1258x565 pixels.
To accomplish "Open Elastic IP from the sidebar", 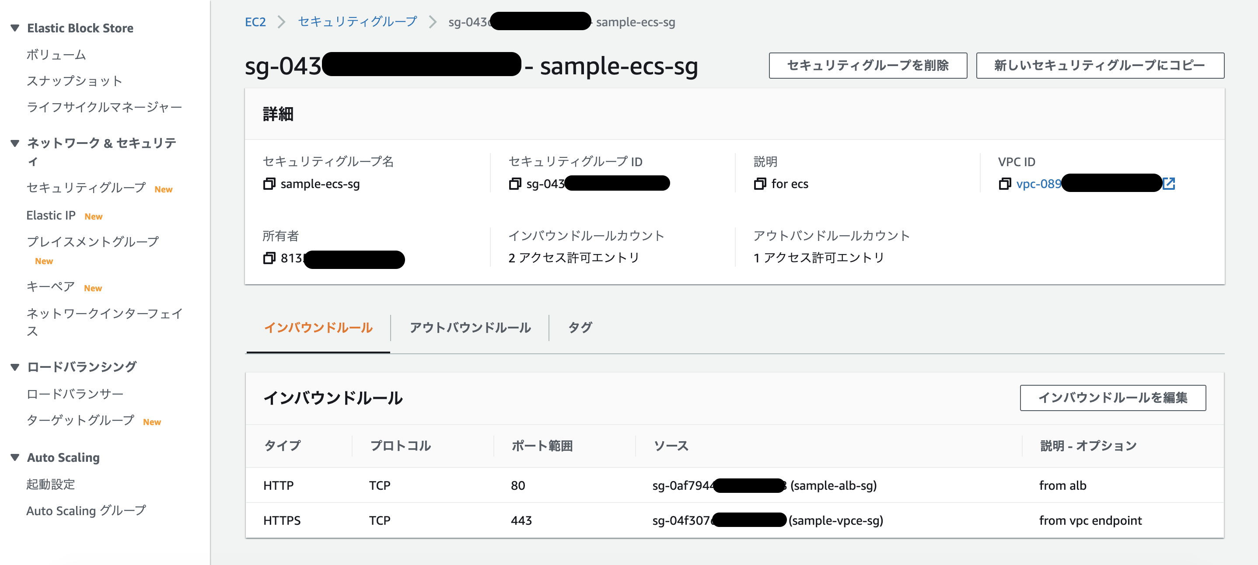I will point(51,215).
